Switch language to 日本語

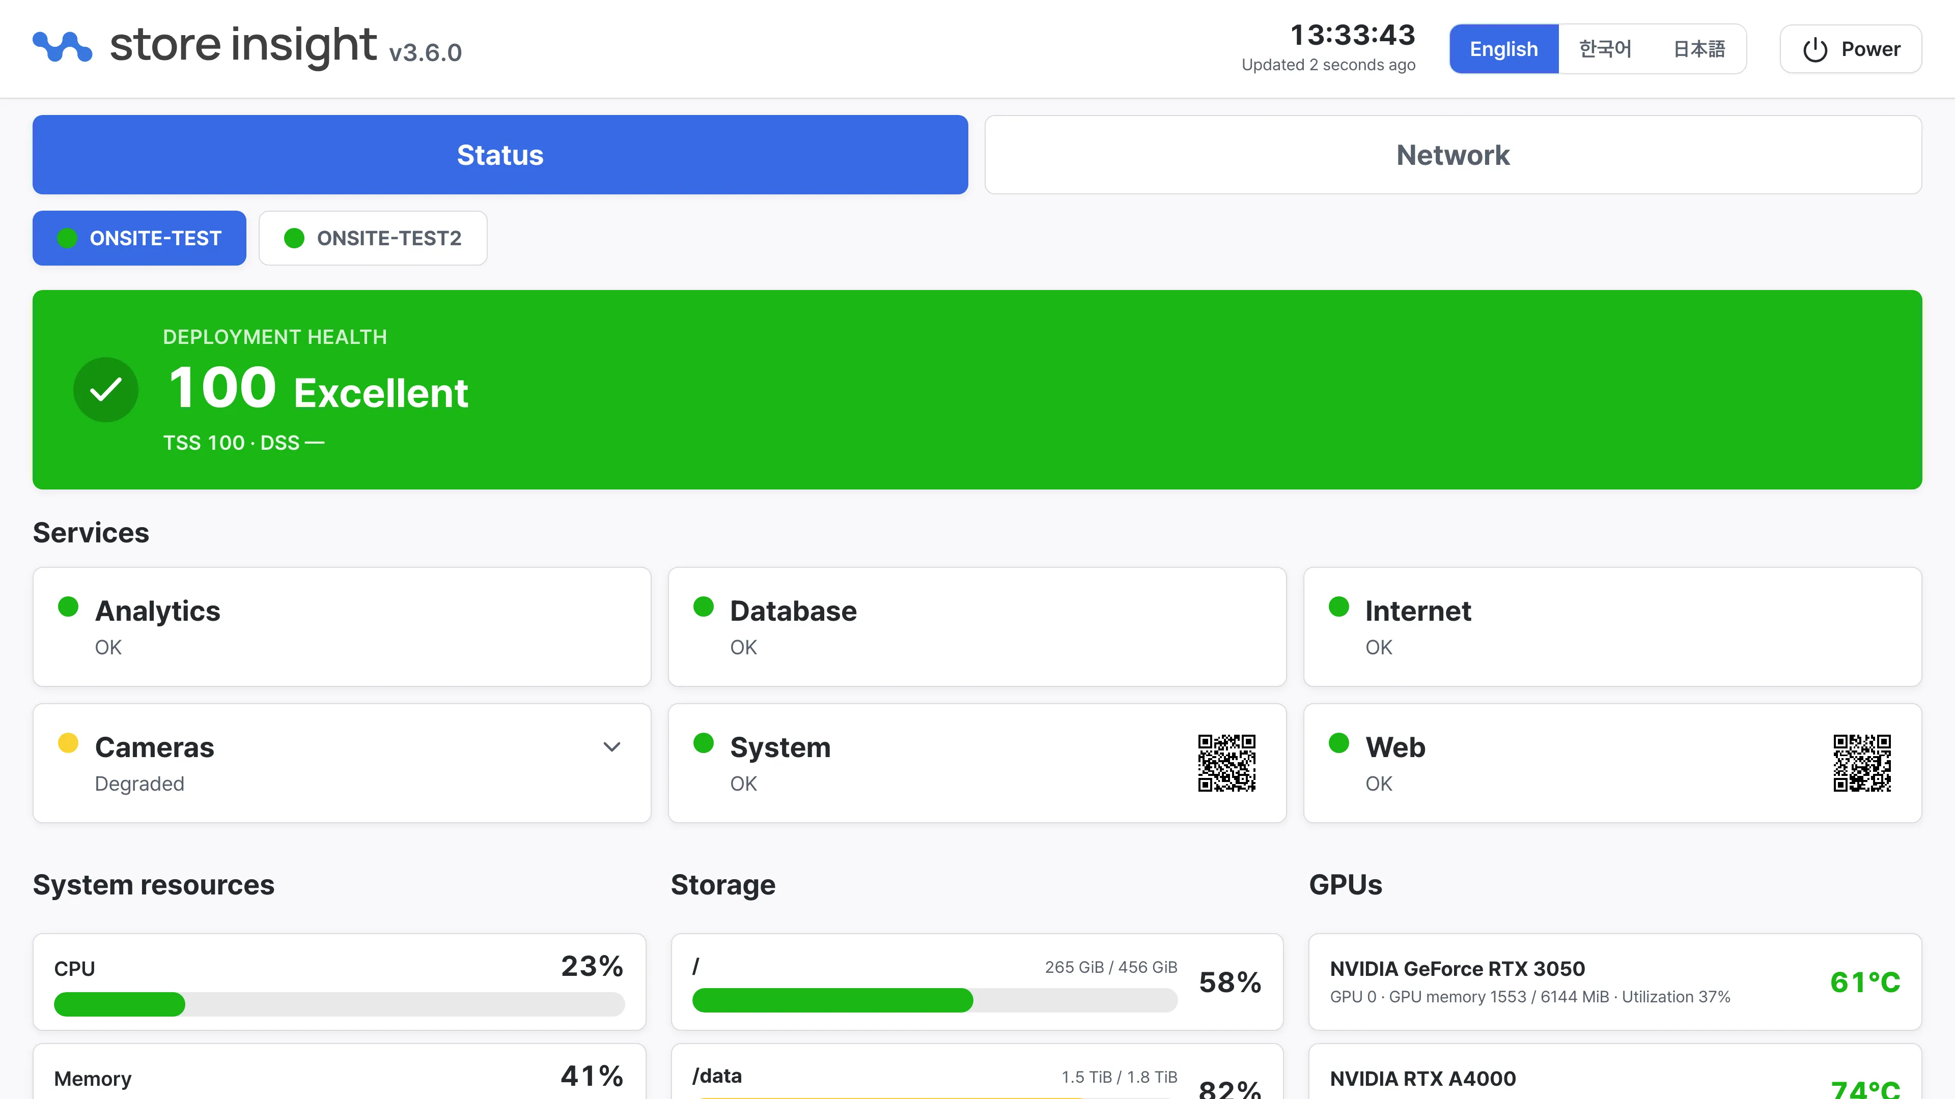point(1699,49)
